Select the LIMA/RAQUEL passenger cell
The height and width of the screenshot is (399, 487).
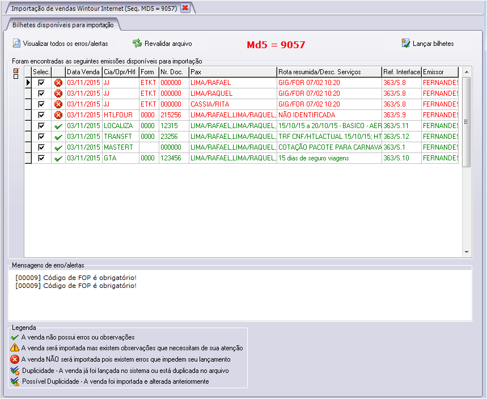coord(233,94)
